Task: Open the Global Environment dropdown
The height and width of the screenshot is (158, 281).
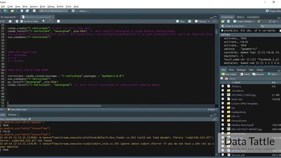Action: coord(234,26)
